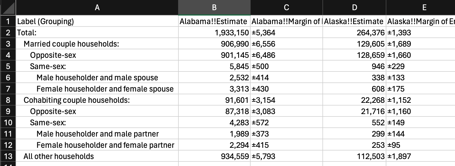This screenshot has width=455, height=166.
Task: Select Male householder and male partner cell
Action: [97, 134]
